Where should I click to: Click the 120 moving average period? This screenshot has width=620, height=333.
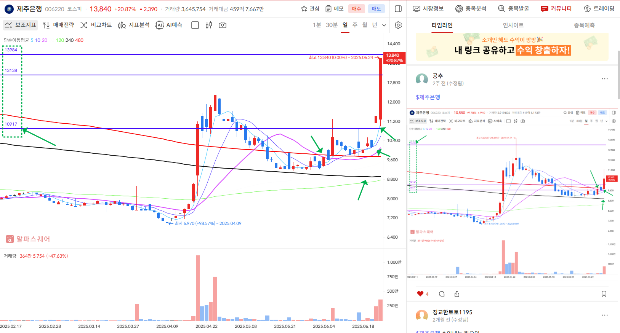(x=60, y=40)
